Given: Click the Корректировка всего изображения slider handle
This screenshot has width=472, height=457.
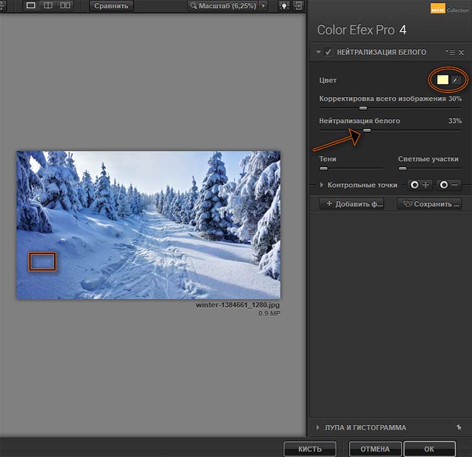Looking at the screenshot, I should pyautogui.click(x=363, y=108).
